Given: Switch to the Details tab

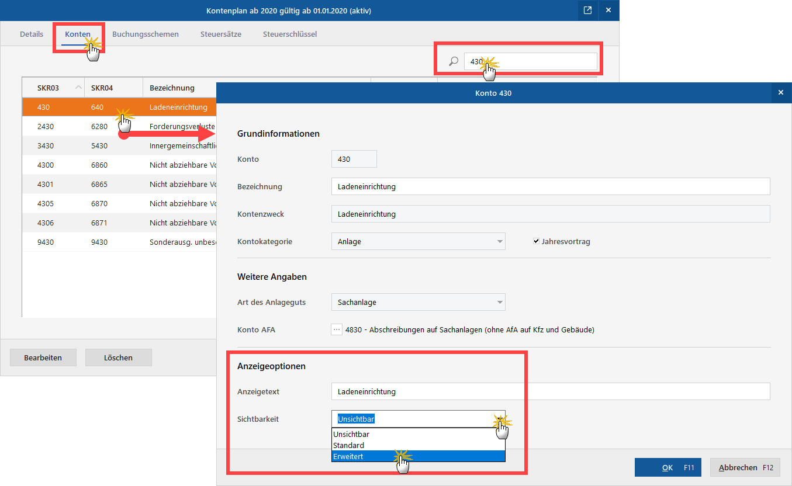Looking at the screenshot, I should pyautogui.click(x=32, y=34).
